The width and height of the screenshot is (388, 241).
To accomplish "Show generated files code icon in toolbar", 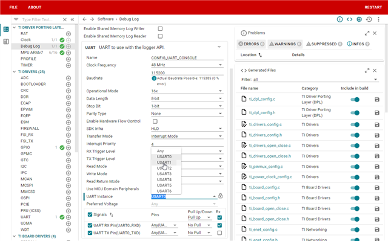I will coord(349,19).
